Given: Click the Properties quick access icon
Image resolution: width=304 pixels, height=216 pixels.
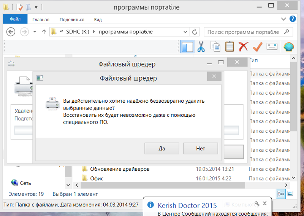Looking at the screenshot, I should [20, 7].
